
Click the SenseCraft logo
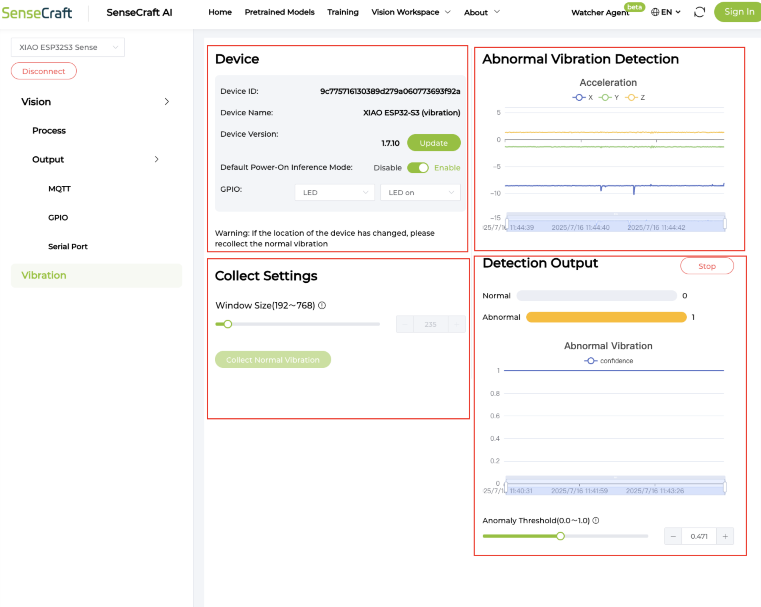click(x=37, y=13)
